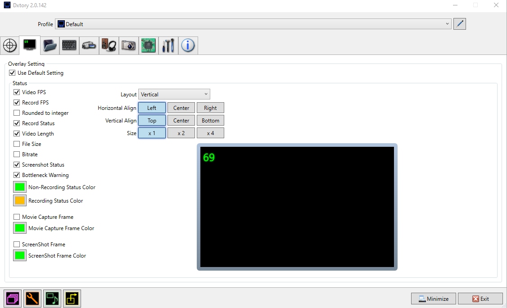Click the pencil edit profile button
This screenshot has width=507, height=308.
point(459,24)
